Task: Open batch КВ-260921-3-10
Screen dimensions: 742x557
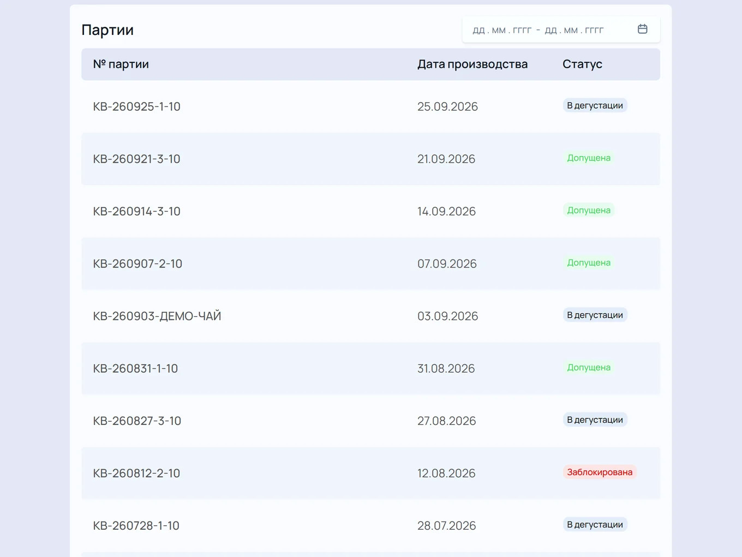Action: [136, 159]
